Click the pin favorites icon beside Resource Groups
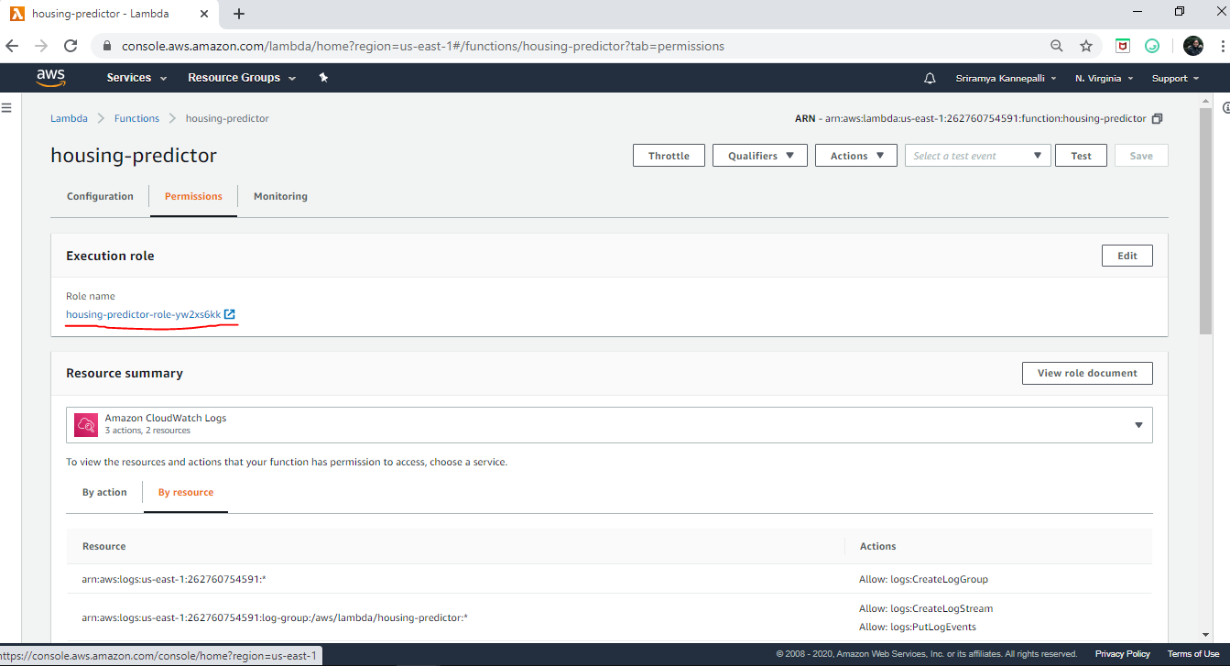Viewport: 1230px width, 666px height. pos(323,78)
